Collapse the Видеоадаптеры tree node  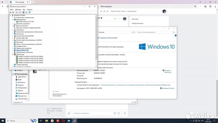coord(12,19)
